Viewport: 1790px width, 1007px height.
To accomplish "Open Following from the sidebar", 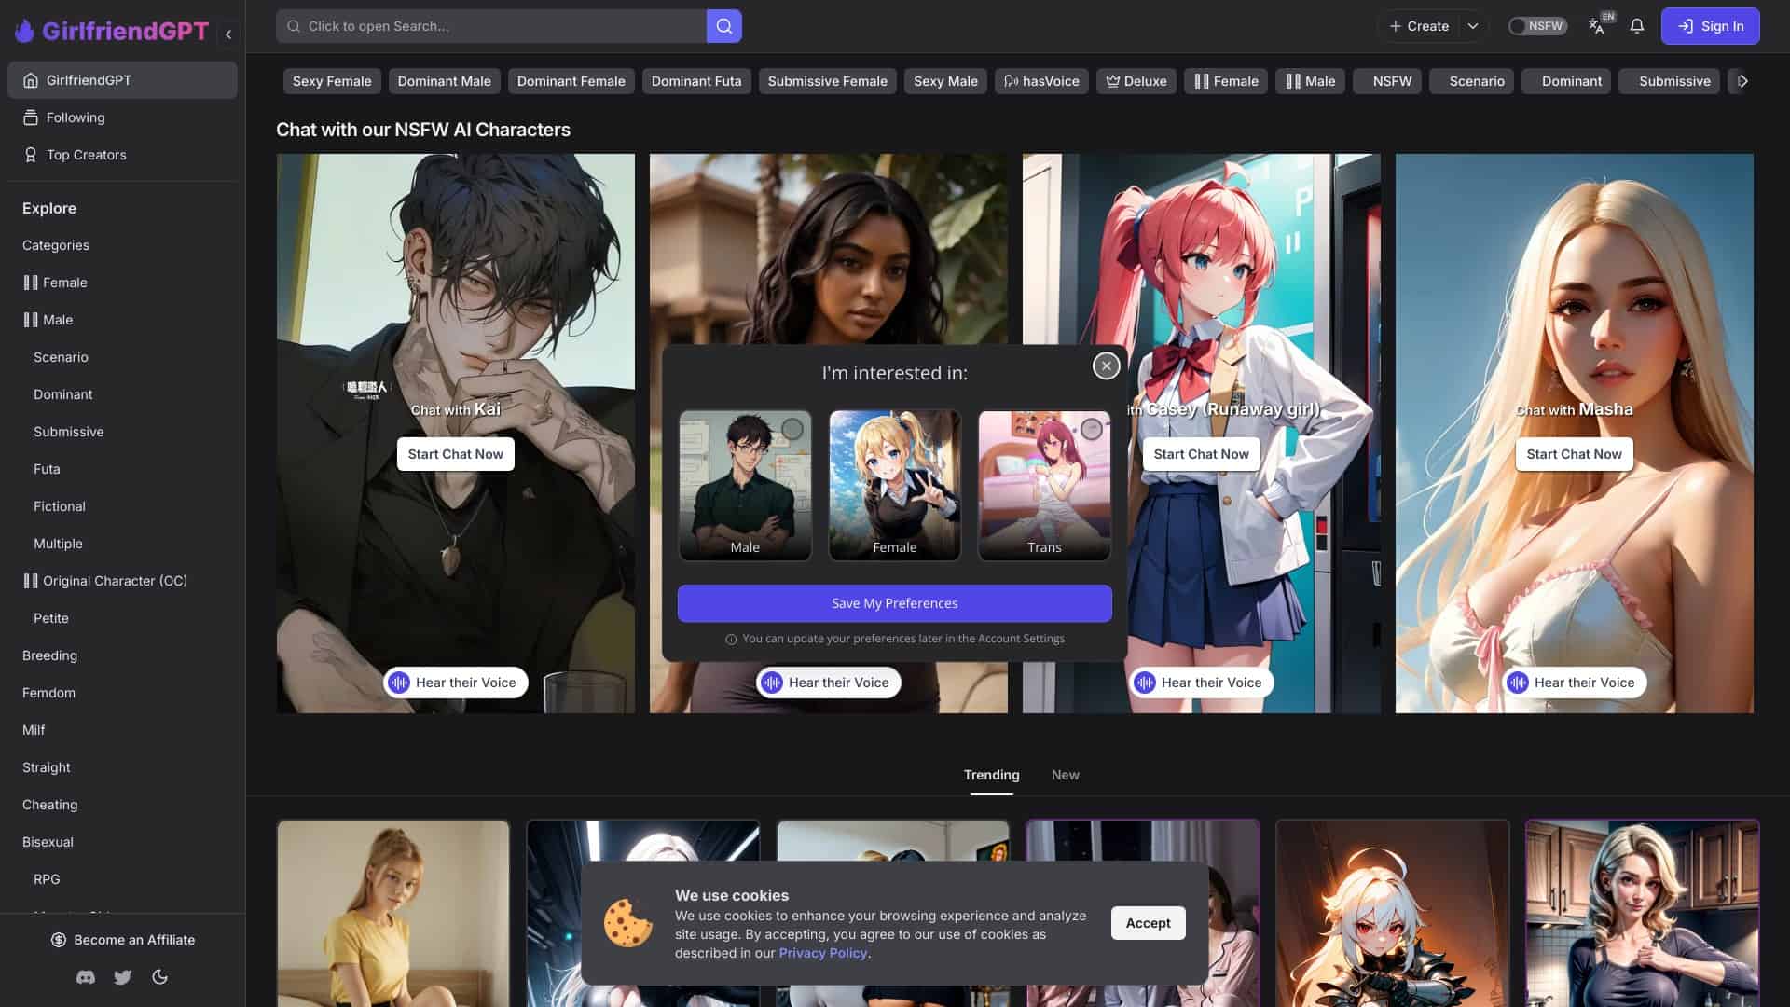I will point(76,117).
